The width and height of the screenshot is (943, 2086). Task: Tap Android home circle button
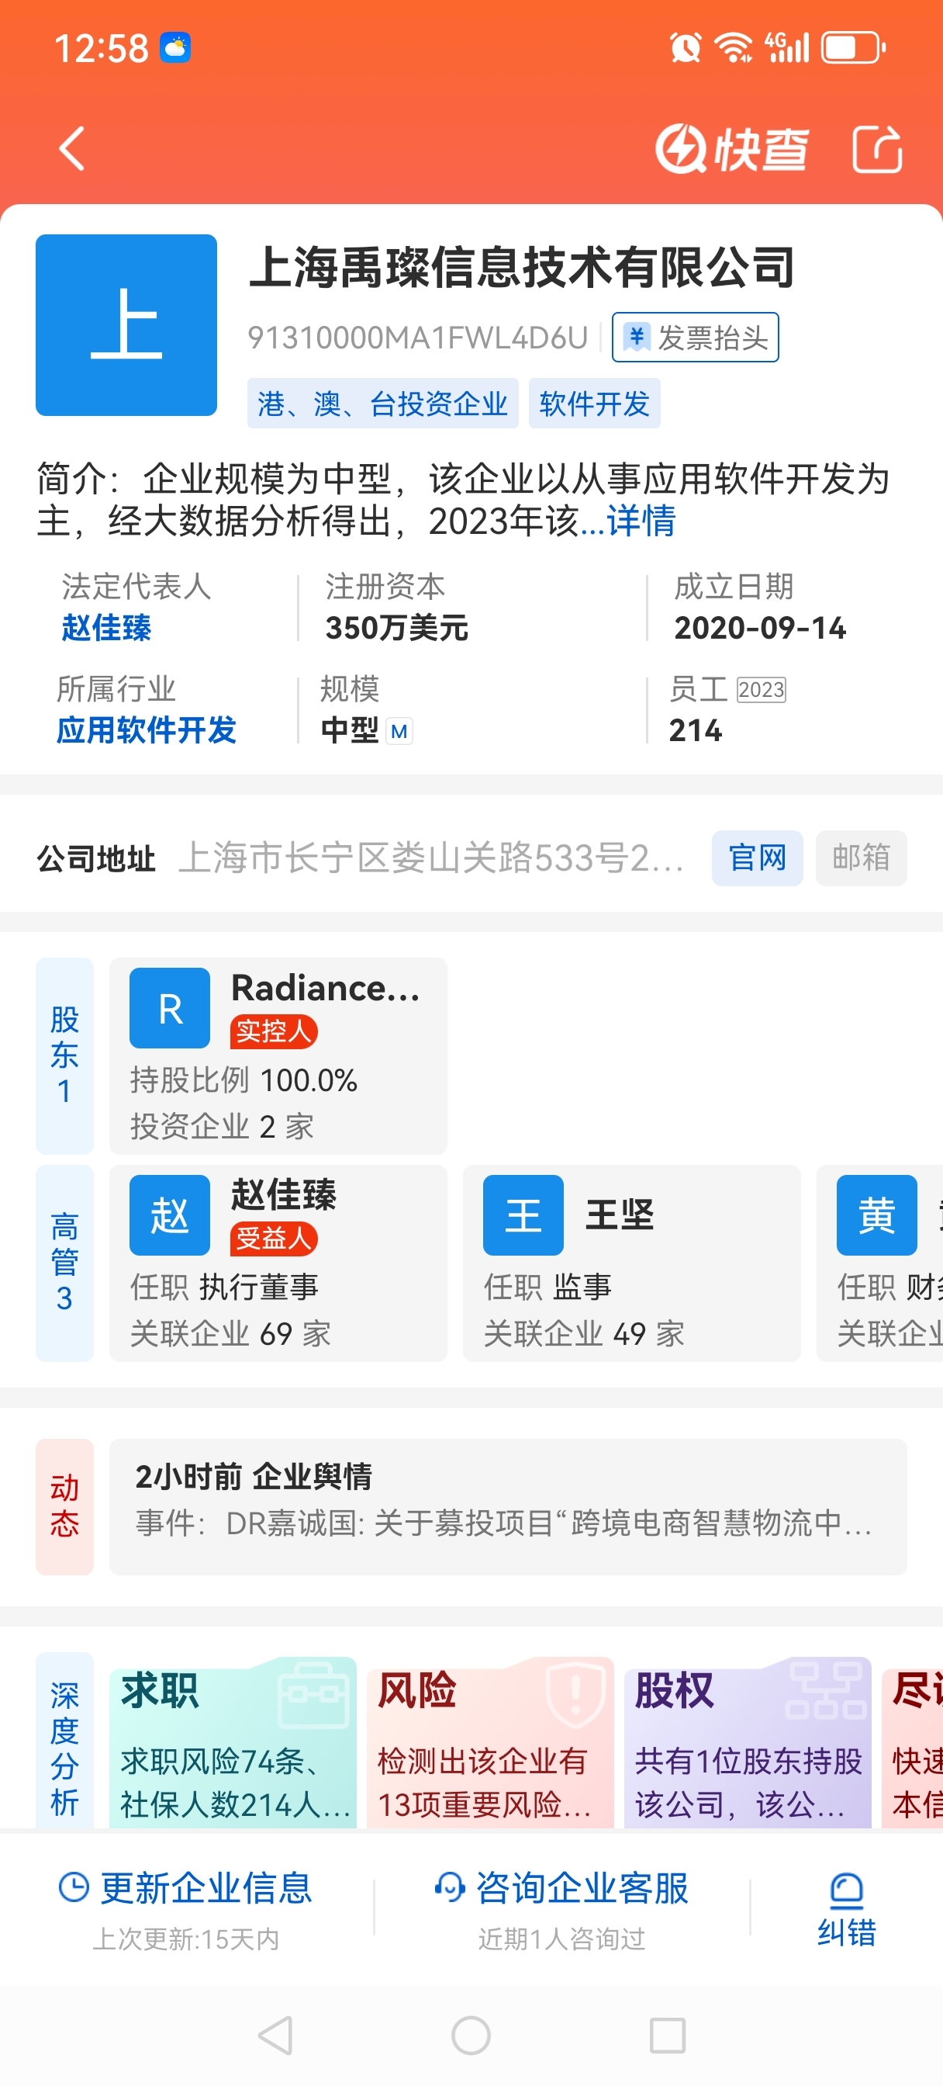point(471,2035)
